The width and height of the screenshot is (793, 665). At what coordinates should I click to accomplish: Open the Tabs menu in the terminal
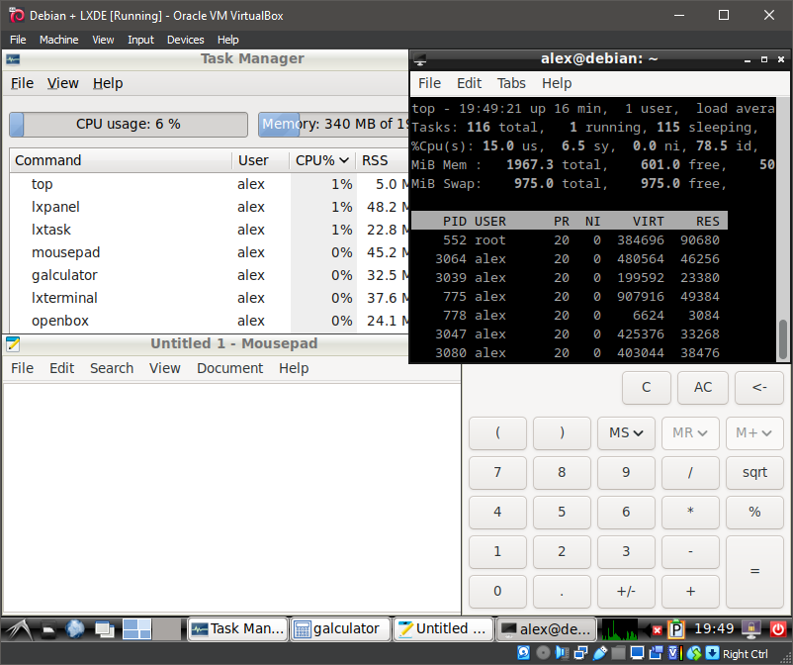(x=511, y=83)
